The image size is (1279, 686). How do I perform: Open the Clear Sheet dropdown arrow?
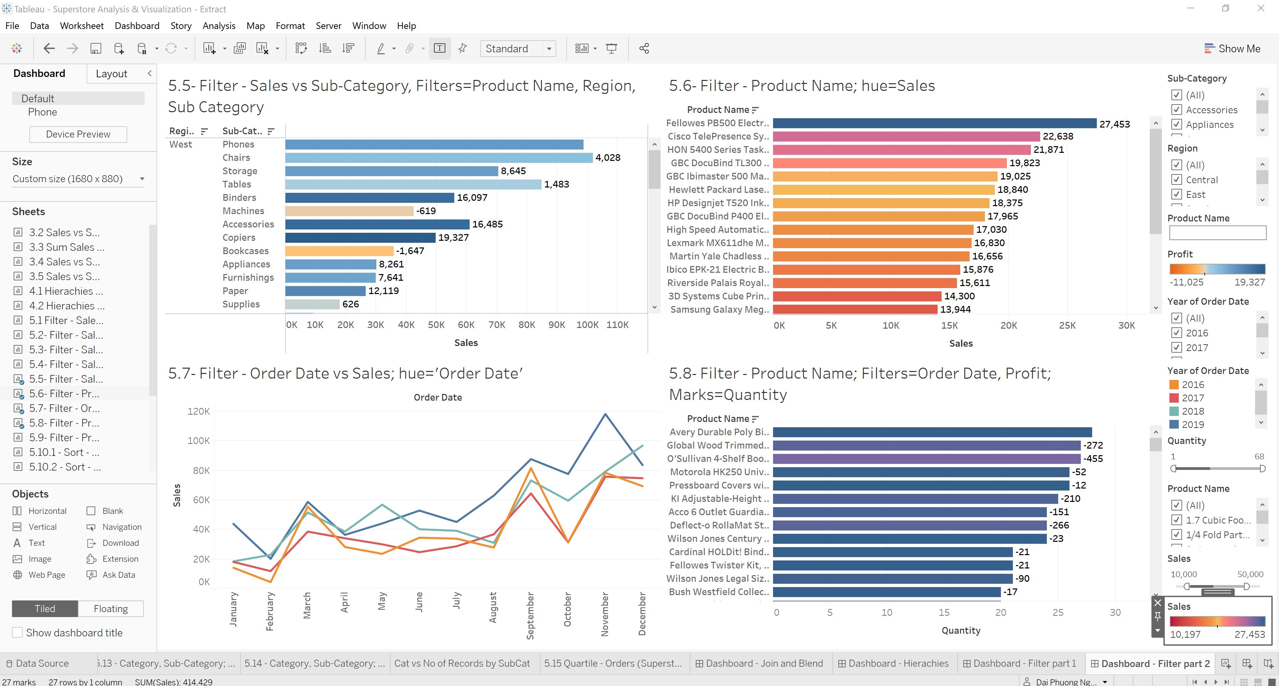tap(277, 49)
